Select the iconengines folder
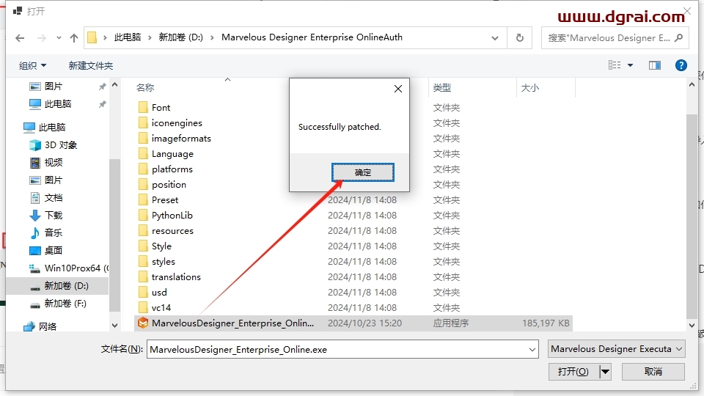The width and height of the screenshot is (704, 396). (177, 123)
